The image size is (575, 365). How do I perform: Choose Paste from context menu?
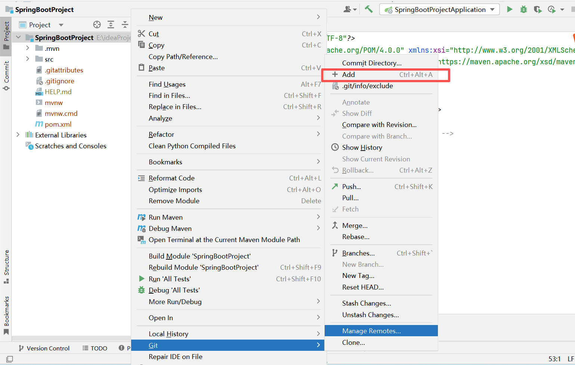click(229, 68)
